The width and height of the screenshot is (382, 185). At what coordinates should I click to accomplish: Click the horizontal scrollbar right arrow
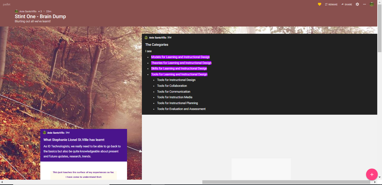pos(375,182)
